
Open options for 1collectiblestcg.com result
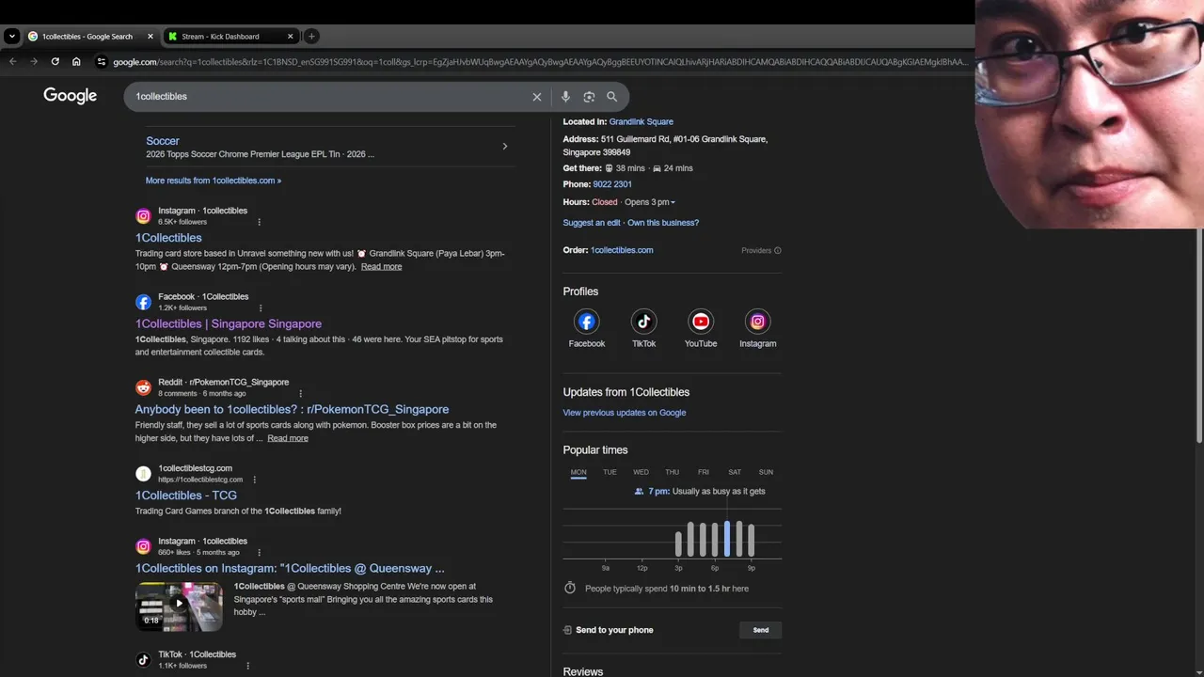(254, 480)
